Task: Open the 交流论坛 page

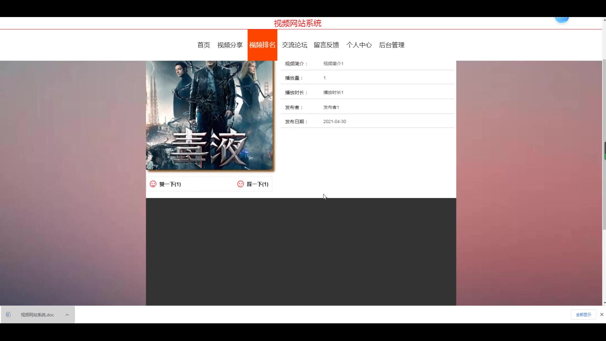Action: tap(294, 45)
